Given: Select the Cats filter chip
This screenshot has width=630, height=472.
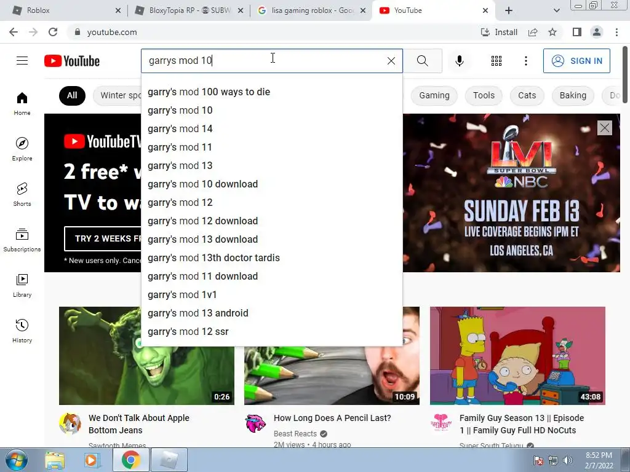Looking at the screenshot, I should click(527, 95).
